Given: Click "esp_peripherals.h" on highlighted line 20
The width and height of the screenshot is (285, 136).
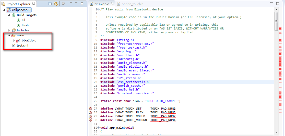Looking at the screenshot, I should [133, 82].
